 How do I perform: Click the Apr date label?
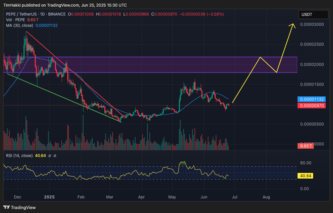141,197
